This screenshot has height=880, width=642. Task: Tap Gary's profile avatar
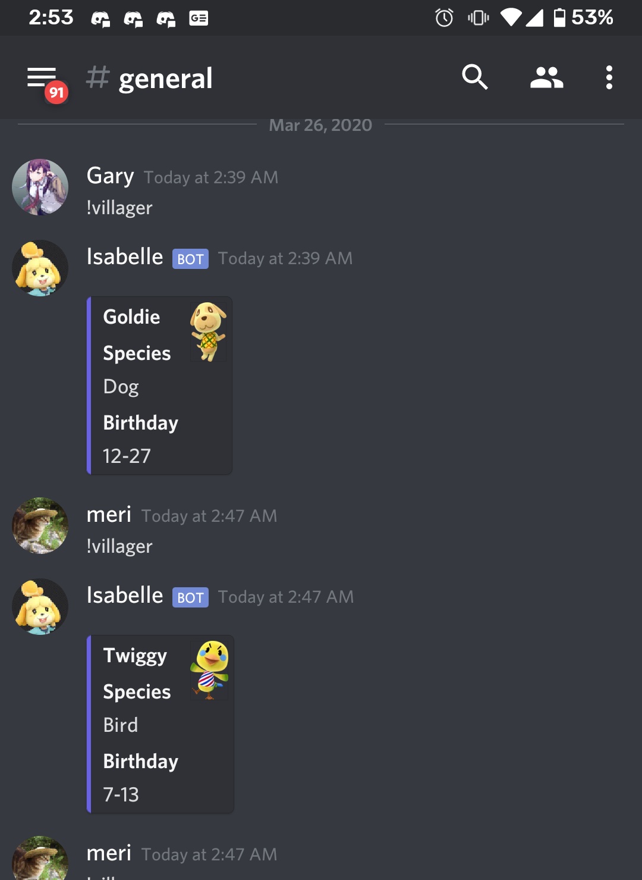pos(40,187)
